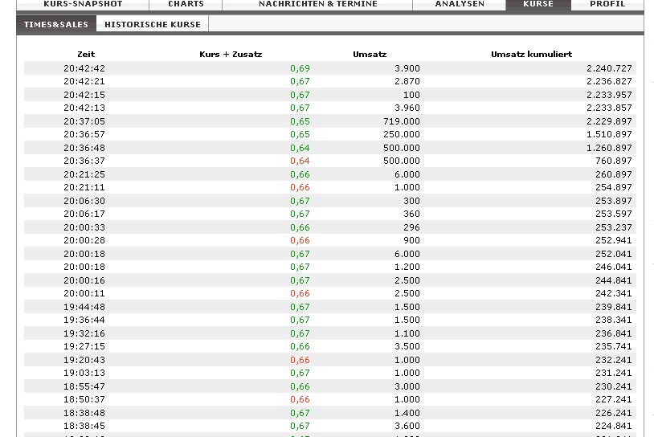Image resolution: width=654 pixels, height=437 pixels.
Task: Click cumulative volume 224.841
Action: [x=614, y=426]
